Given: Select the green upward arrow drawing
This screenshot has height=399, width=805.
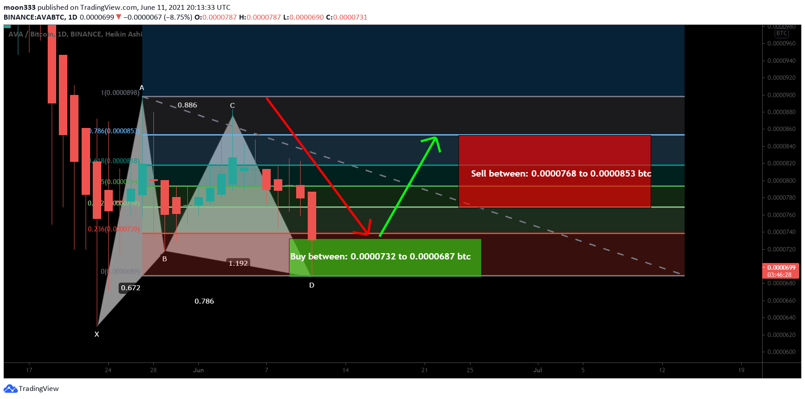Looking at the screenshot, I should pos(409,186).
